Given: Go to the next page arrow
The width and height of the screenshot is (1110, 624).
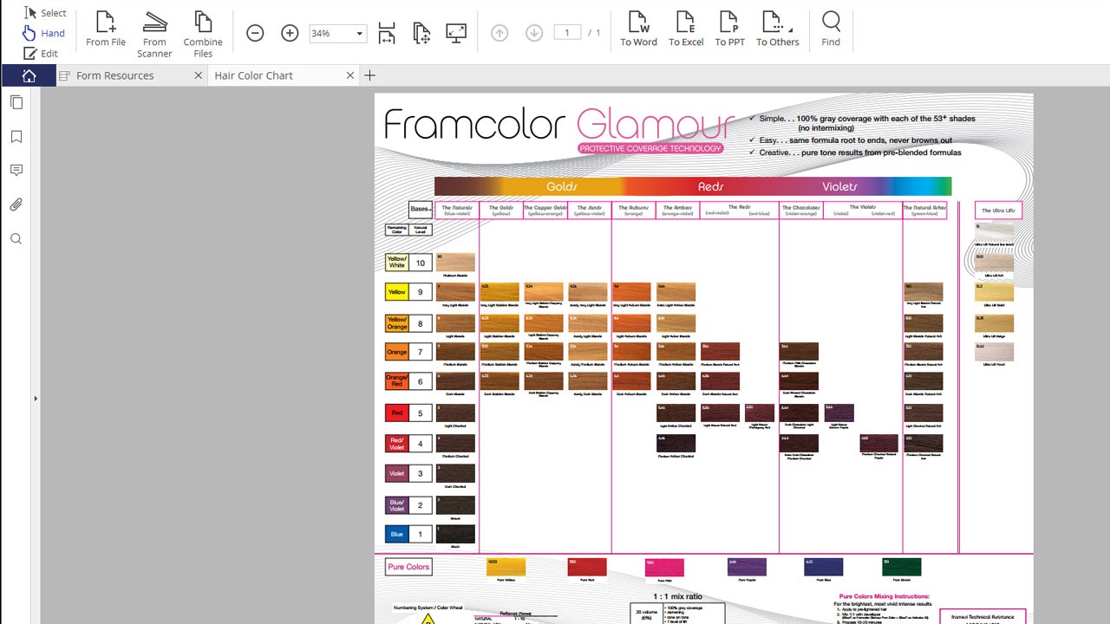Looking at the screenshot, I should pos(534,33).
